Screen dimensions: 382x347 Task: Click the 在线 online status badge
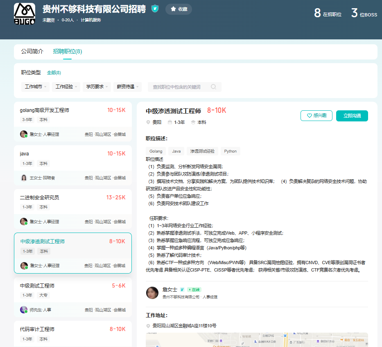194,290
